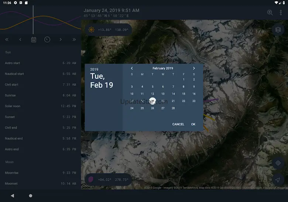Tap the Sunset row
Viewport: 288px width, 202px height.
40,117
